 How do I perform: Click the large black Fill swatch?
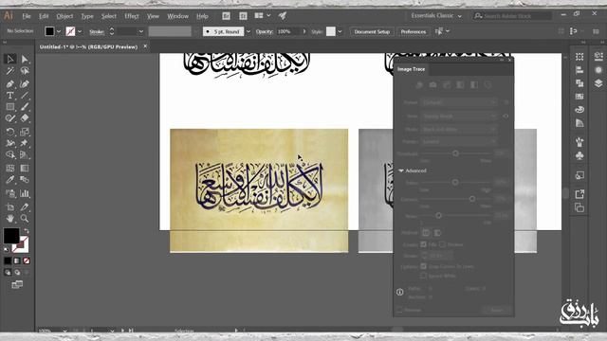click(x=11, y=236)
